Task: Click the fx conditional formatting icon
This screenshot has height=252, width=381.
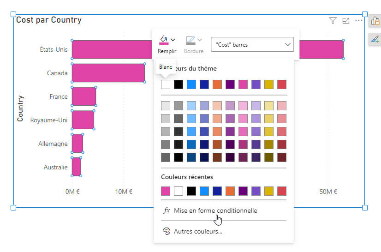Action: tap(167, 210)
